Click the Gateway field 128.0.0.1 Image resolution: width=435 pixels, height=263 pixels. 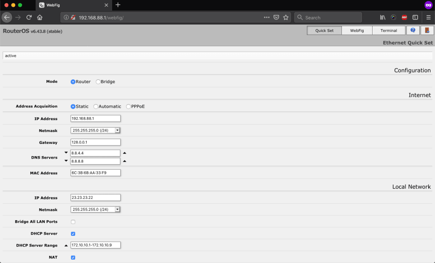coord(96,142)
